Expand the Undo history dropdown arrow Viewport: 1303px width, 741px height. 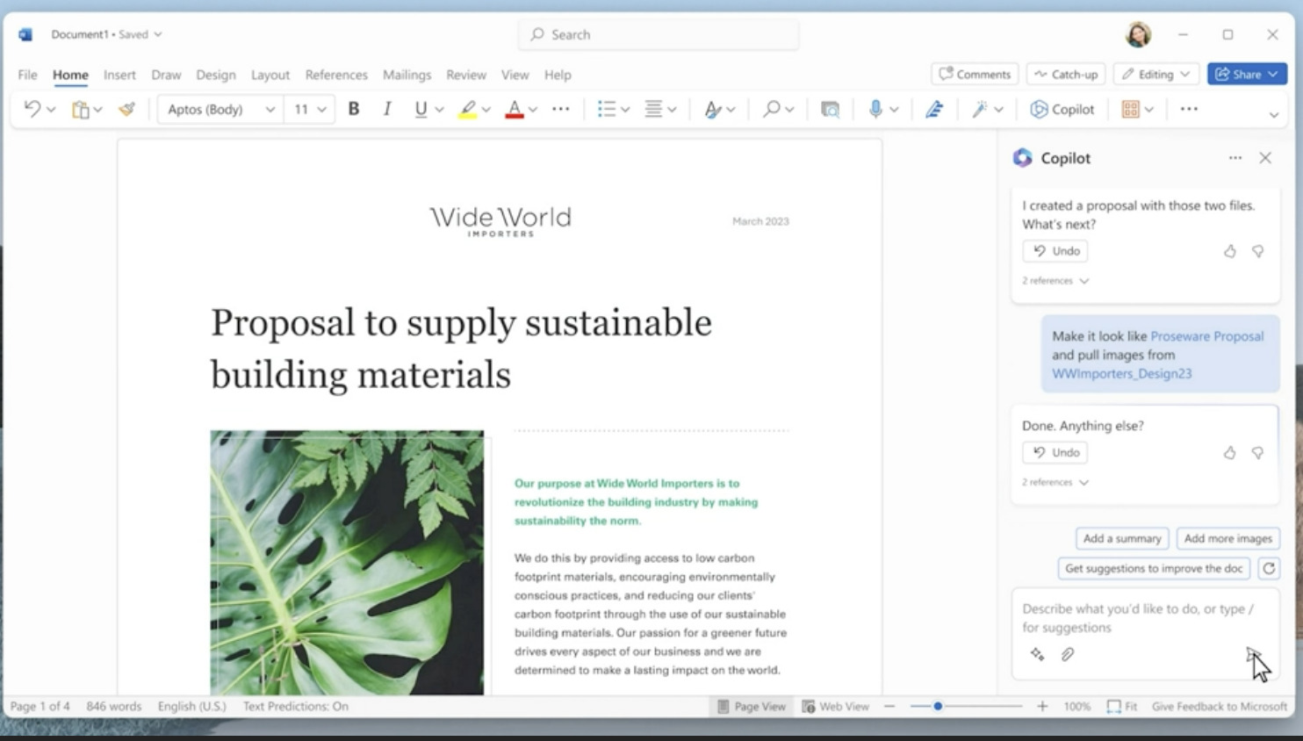(51, 110)
